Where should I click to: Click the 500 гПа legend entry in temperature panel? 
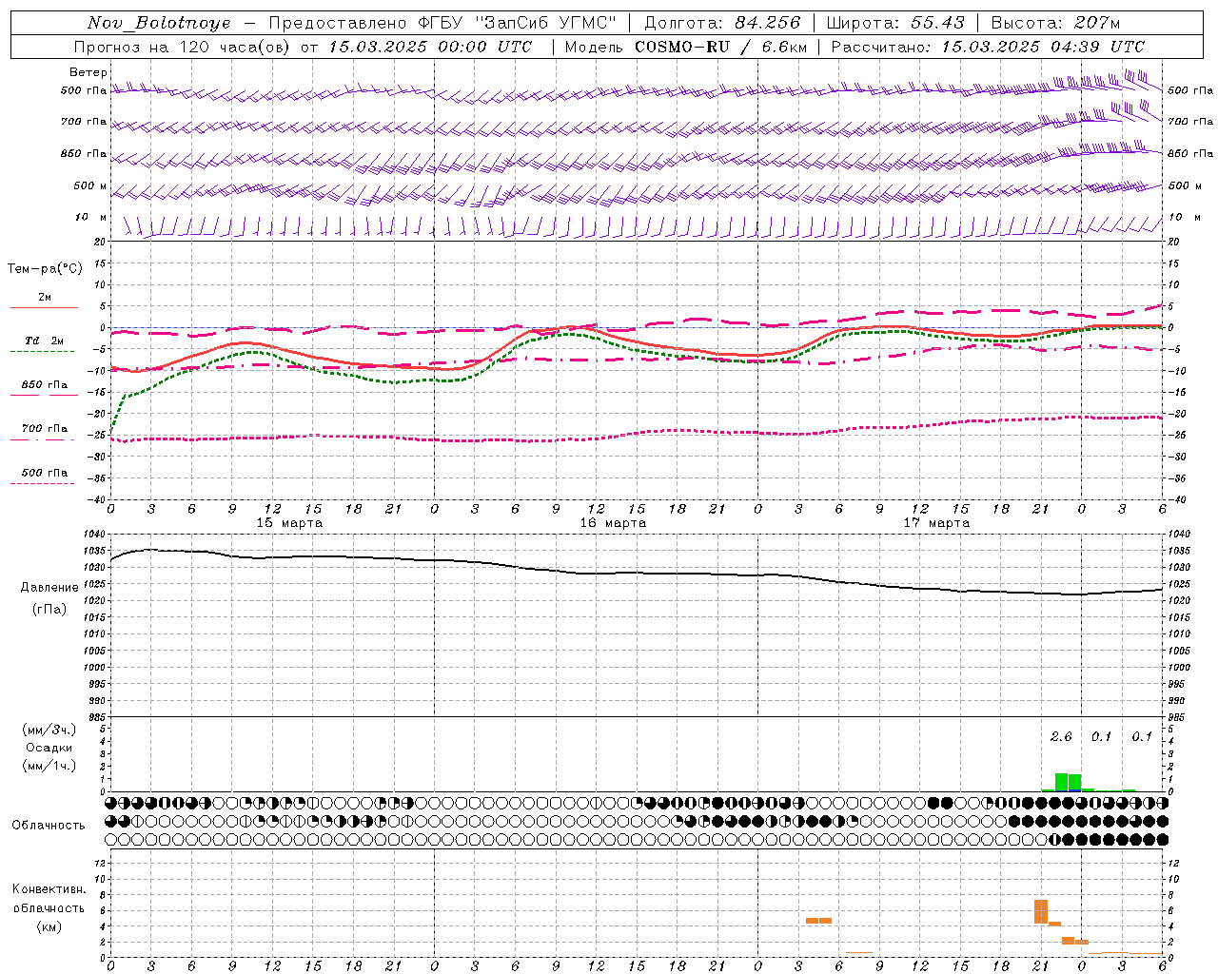45,473
